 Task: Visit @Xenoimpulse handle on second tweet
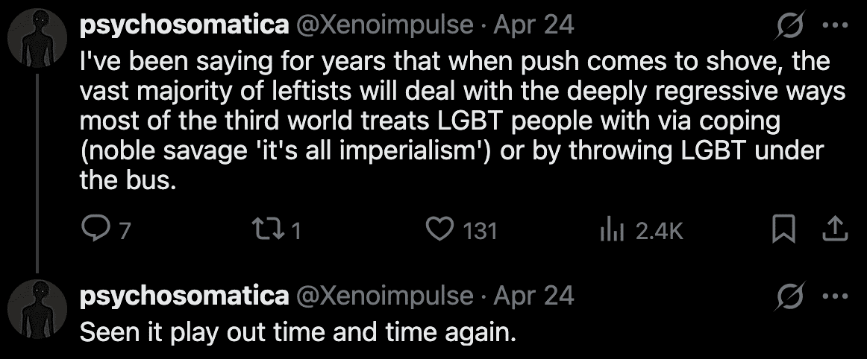pyautogui.click(x=385, y=296)
